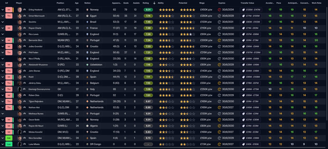Click Erling Haaland's face avatar

19,10
